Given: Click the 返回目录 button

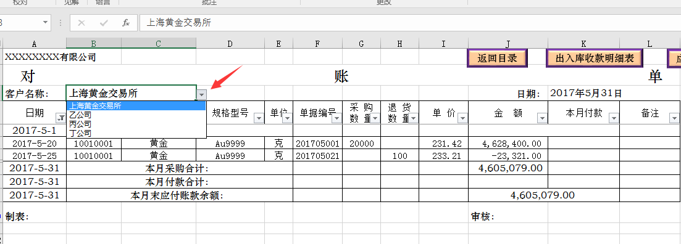Looking at the screenshot, I should pos(497,58).
